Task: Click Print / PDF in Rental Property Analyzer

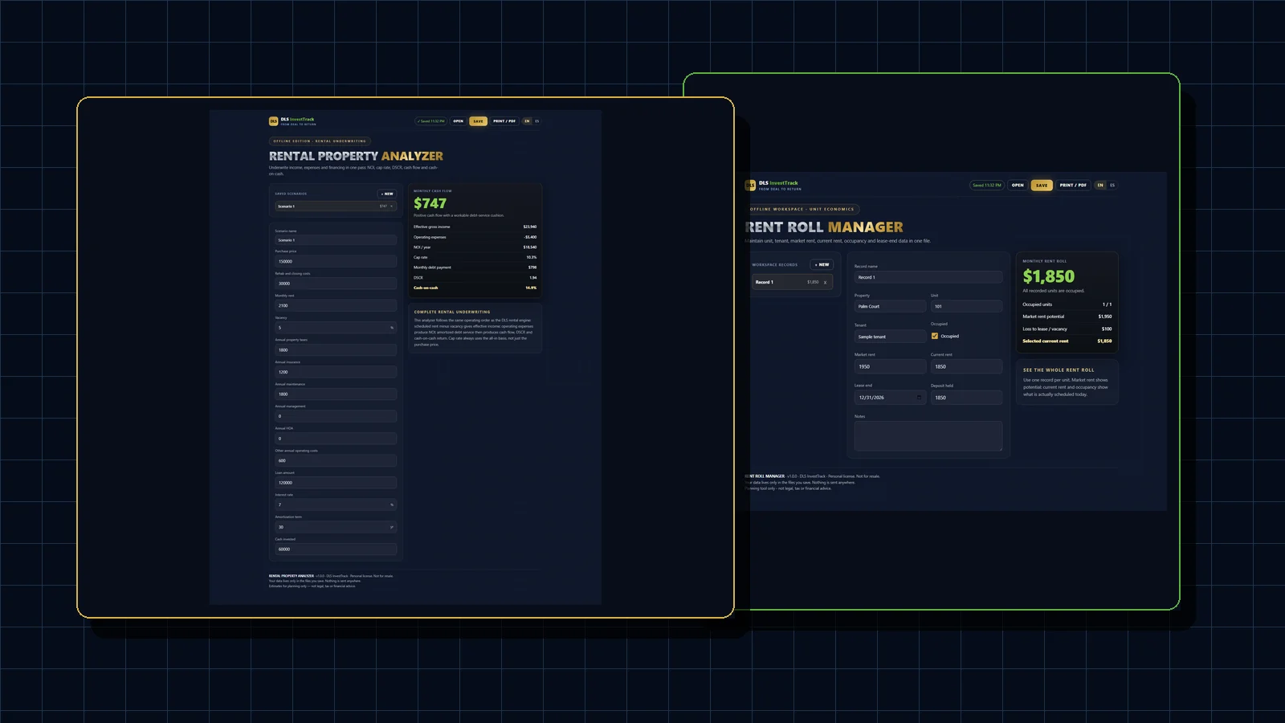Action: coord(504,121)
